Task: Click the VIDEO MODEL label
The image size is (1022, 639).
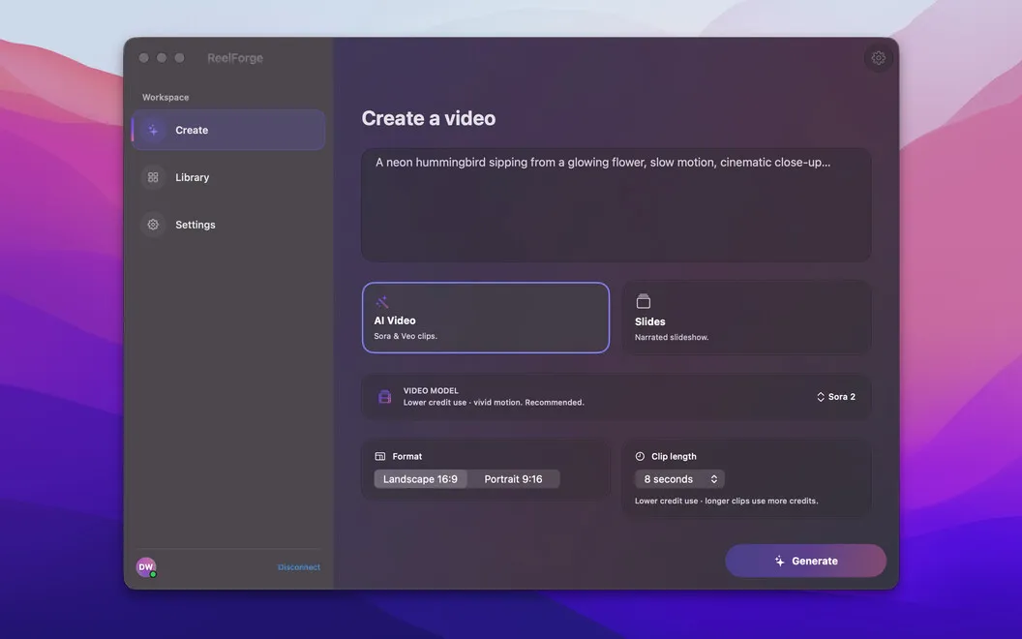Action: tap(431, 390)
